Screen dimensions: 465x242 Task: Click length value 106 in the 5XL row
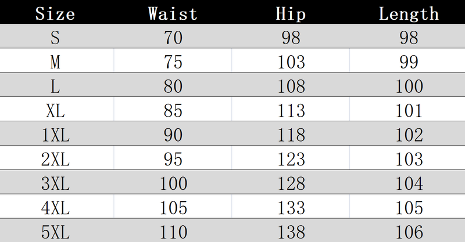(408, 230)
